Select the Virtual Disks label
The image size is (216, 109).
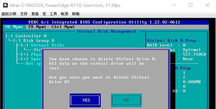(47, 45)
